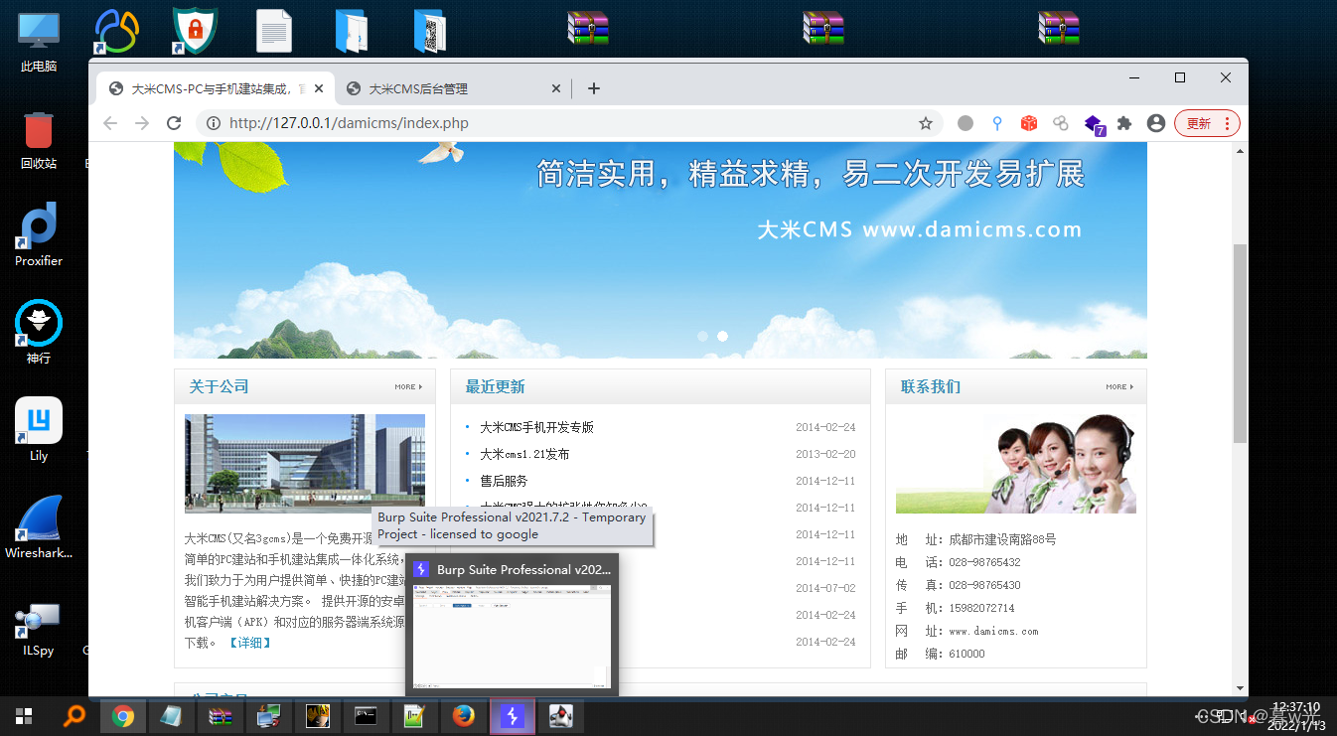This screenshot has height=736, width=1337.
Task: Click the 关于公司 section heading
Action: (219, 386)
